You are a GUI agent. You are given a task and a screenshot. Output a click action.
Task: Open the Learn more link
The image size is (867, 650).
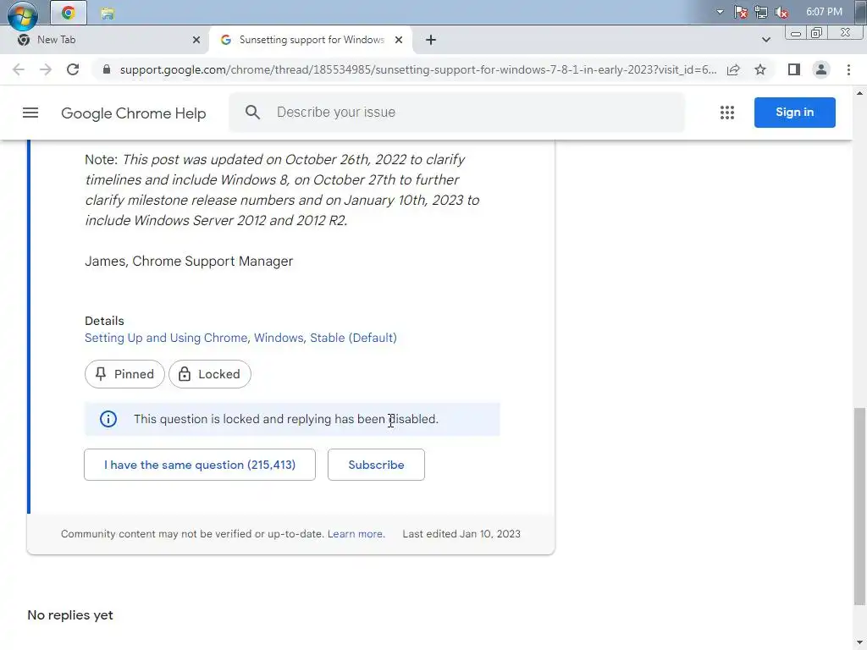pos(355,534)
